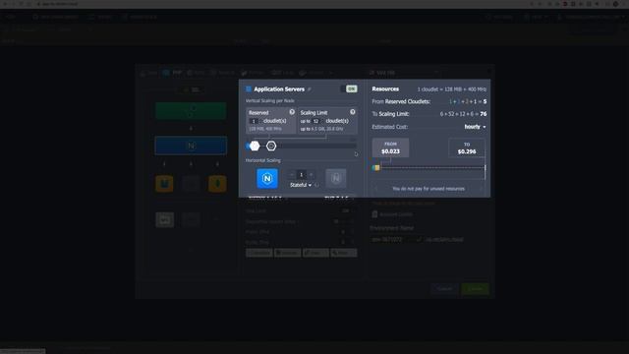Click the green Create button
Screen dimensions: 629x354
click(x=476, y=288)
